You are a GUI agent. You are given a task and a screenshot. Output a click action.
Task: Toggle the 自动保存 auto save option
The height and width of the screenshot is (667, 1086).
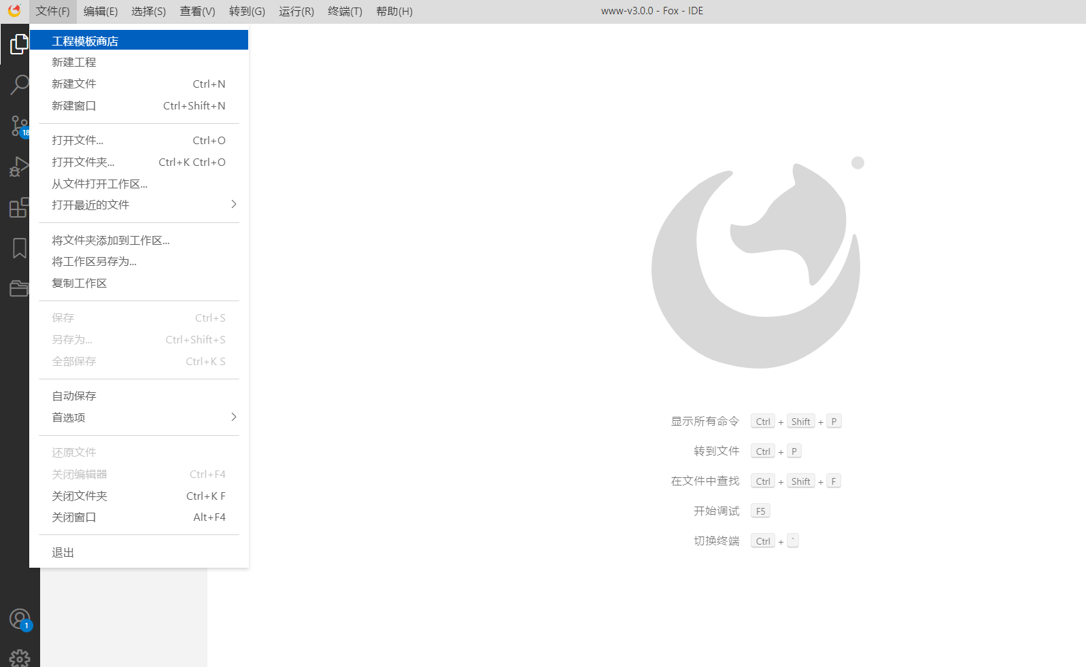(74, 396)
